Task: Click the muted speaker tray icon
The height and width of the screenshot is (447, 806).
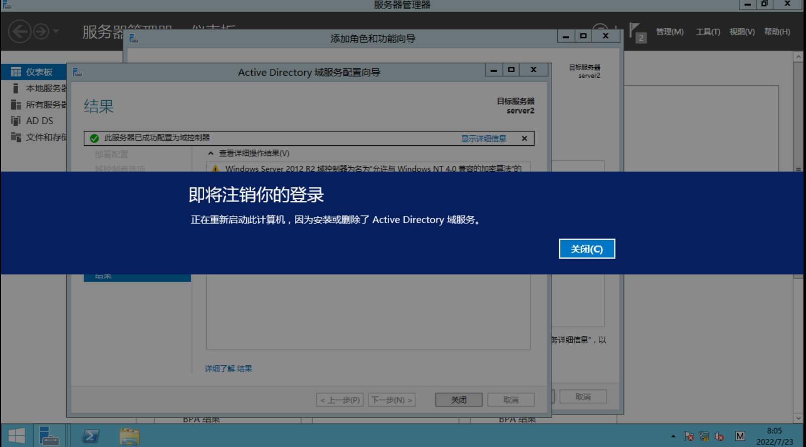Action: (719, 436)
